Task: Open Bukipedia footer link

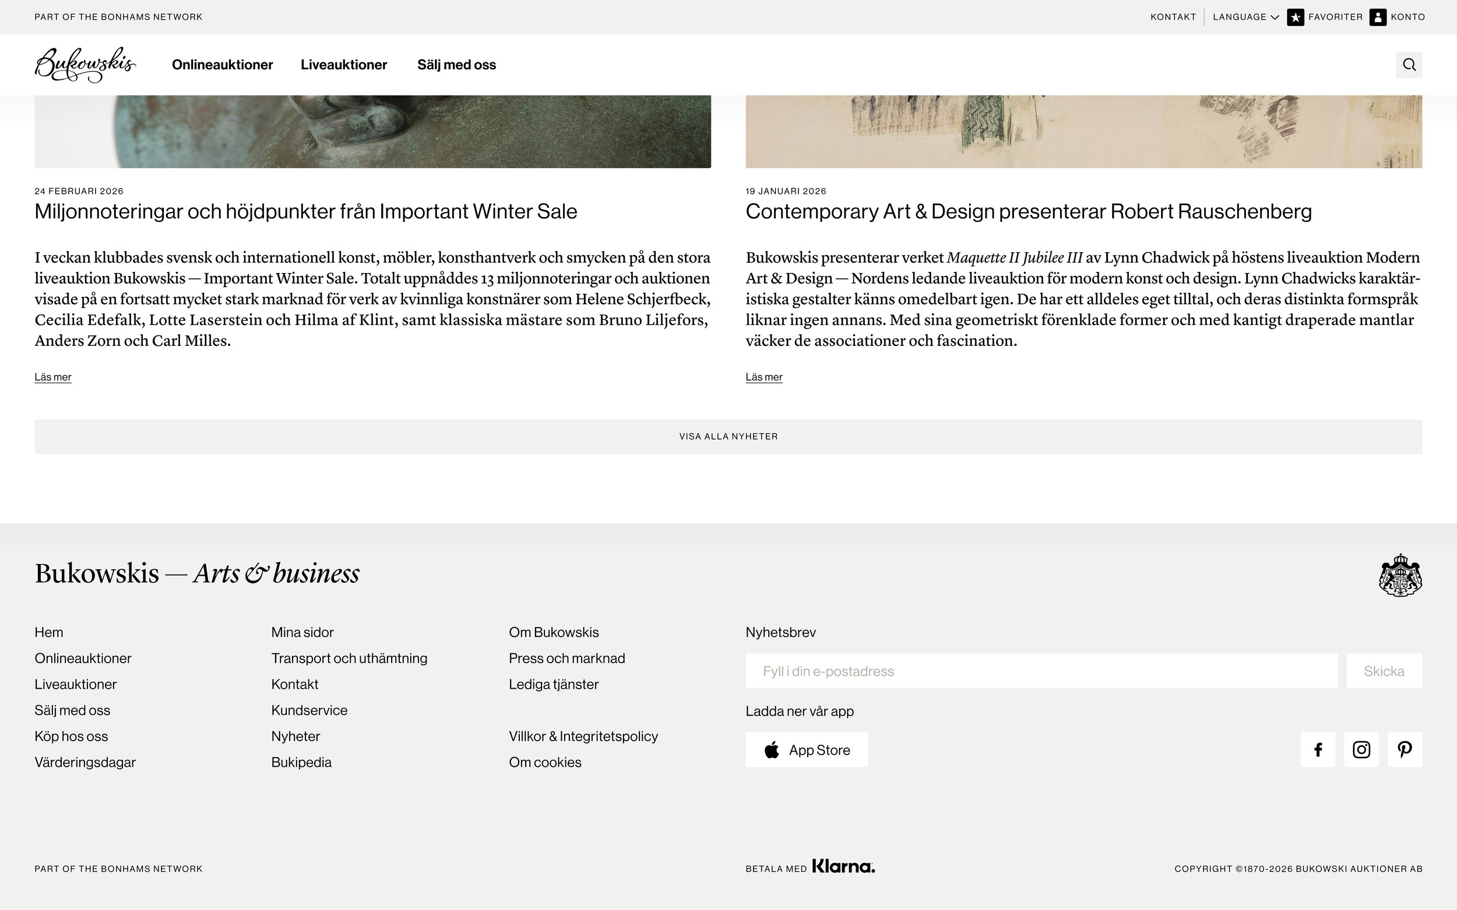Action: (301, 762)
